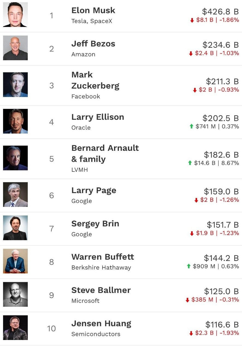Click the Jensen Huang $116.6 B net worth
The height and width of the screenshot is (349, 242).
[x=222, y=324]
